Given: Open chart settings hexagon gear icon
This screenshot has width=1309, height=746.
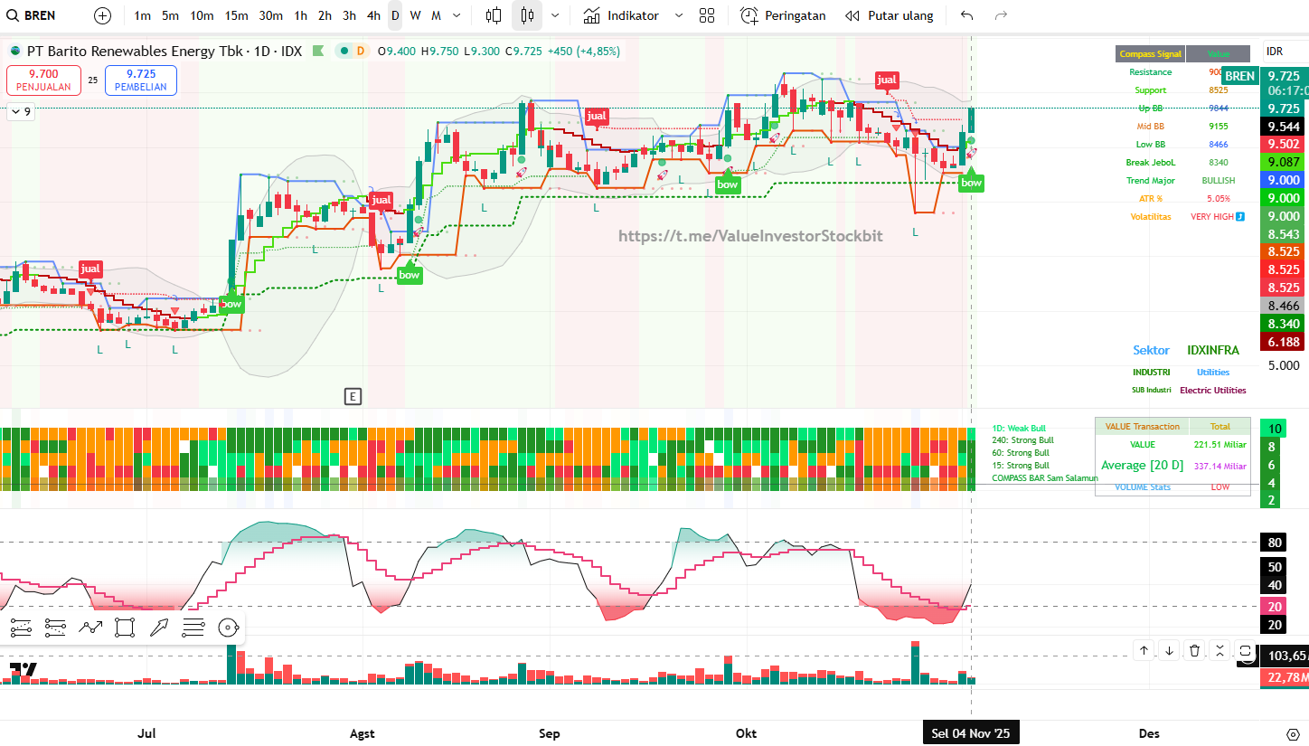Looking at the screenshot, I should point(1294,733).
